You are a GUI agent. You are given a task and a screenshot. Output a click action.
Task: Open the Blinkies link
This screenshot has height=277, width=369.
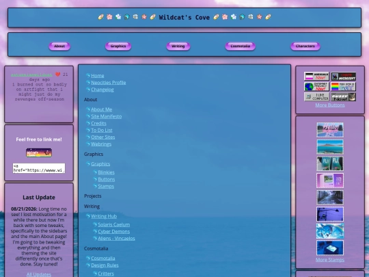click(x=107, y=172)
